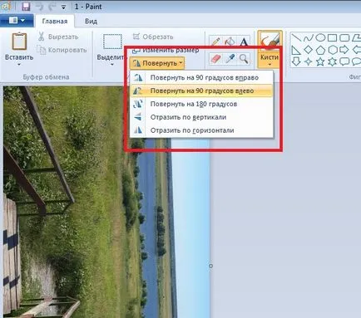Select the Color picker eyedropper tool
This screenshot has width=361, height=318.
click(230, 59)
